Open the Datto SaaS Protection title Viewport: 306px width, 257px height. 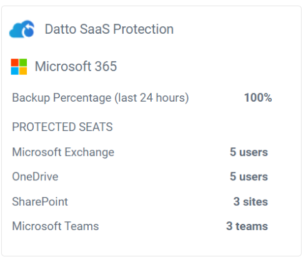tap(109, 29)
